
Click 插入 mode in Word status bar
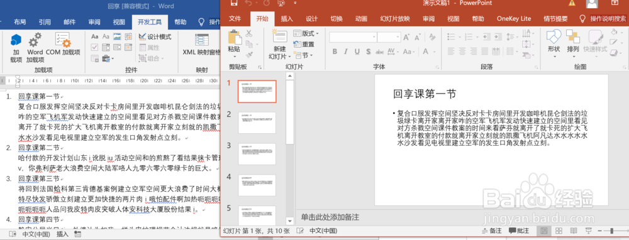(62, 234)
